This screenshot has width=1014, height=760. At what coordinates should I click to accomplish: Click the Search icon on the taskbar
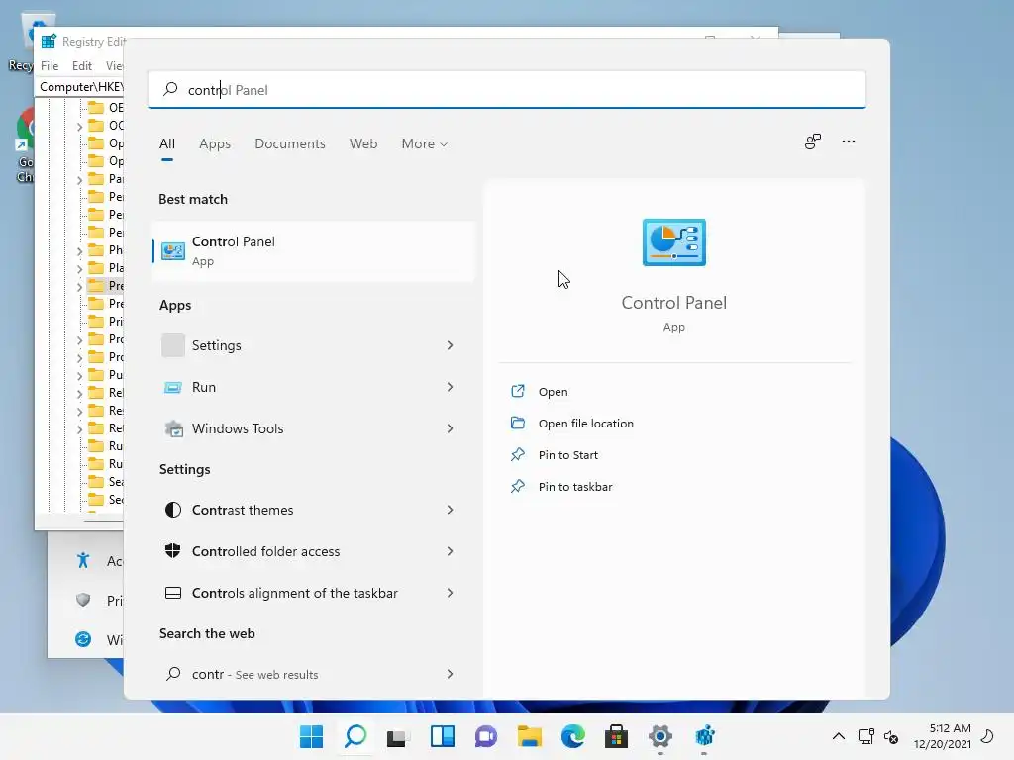click(x=355, y=736)
